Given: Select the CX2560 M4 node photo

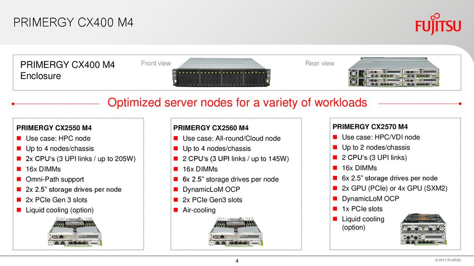Looking at the screenshot, I should click(236, 232).
